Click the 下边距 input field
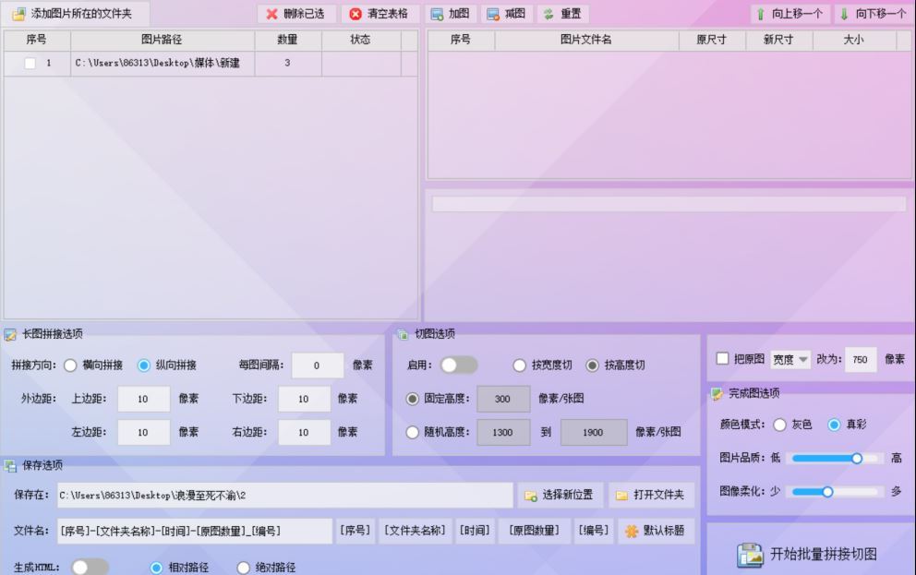The width and height of the screenshot is (916, 575). (x=305, y=400)
